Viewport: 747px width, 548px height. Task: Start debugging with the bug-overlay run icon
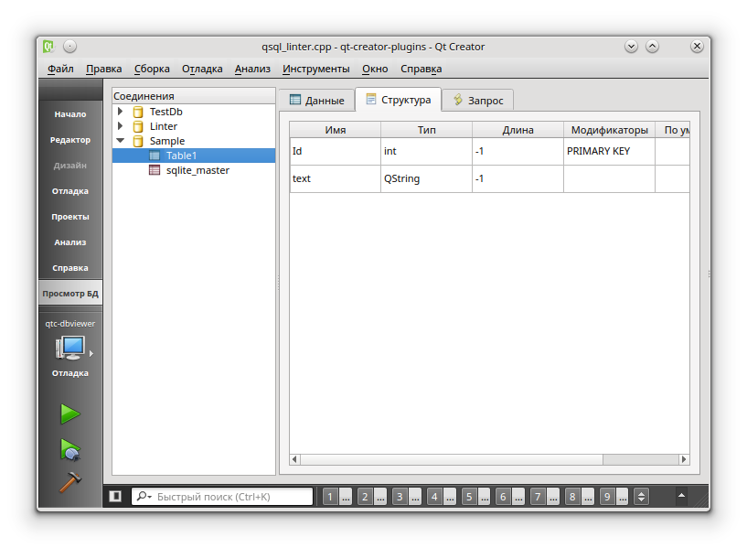[70, 450]
